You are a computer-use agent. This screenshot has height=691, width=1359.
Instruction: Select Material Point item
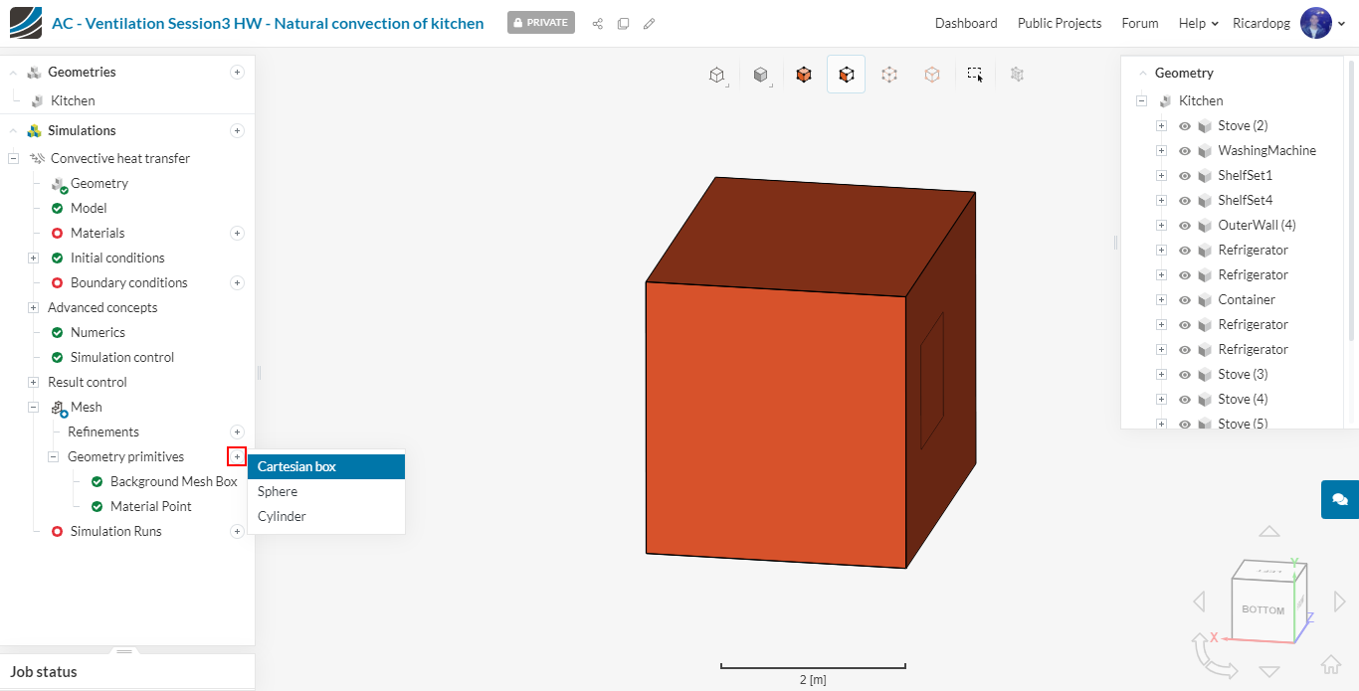(x=151, y=506)
